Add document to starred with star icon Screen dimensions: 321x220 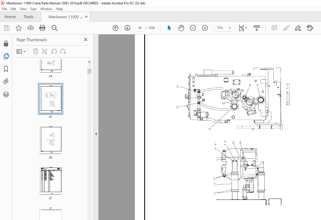click(x=19, y=28)
